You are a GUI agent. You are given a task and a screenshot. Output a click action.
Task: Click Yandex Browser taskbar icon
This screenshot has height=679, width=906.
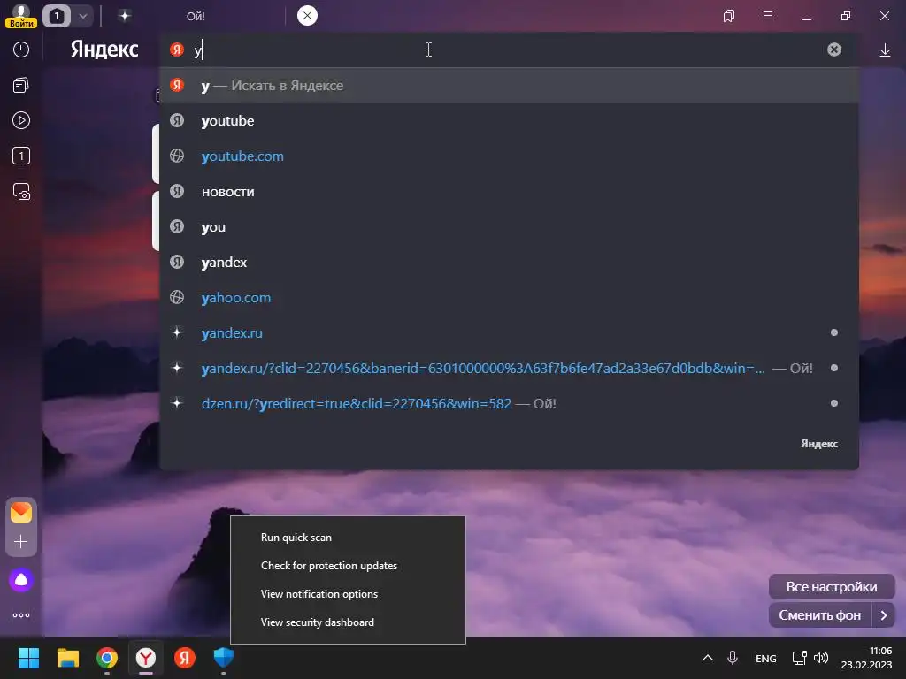pos(146,658)
